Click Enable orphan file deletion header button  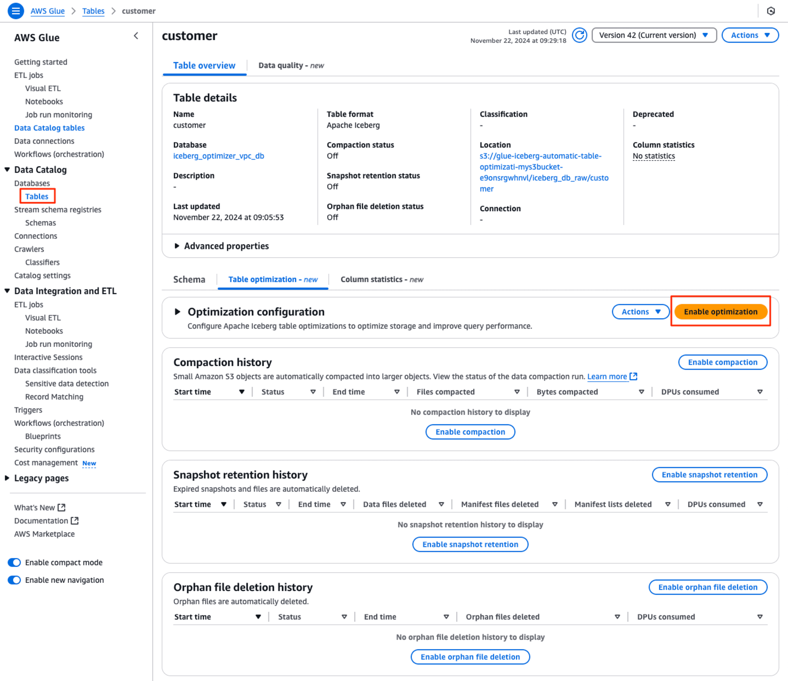coord(708,587)
